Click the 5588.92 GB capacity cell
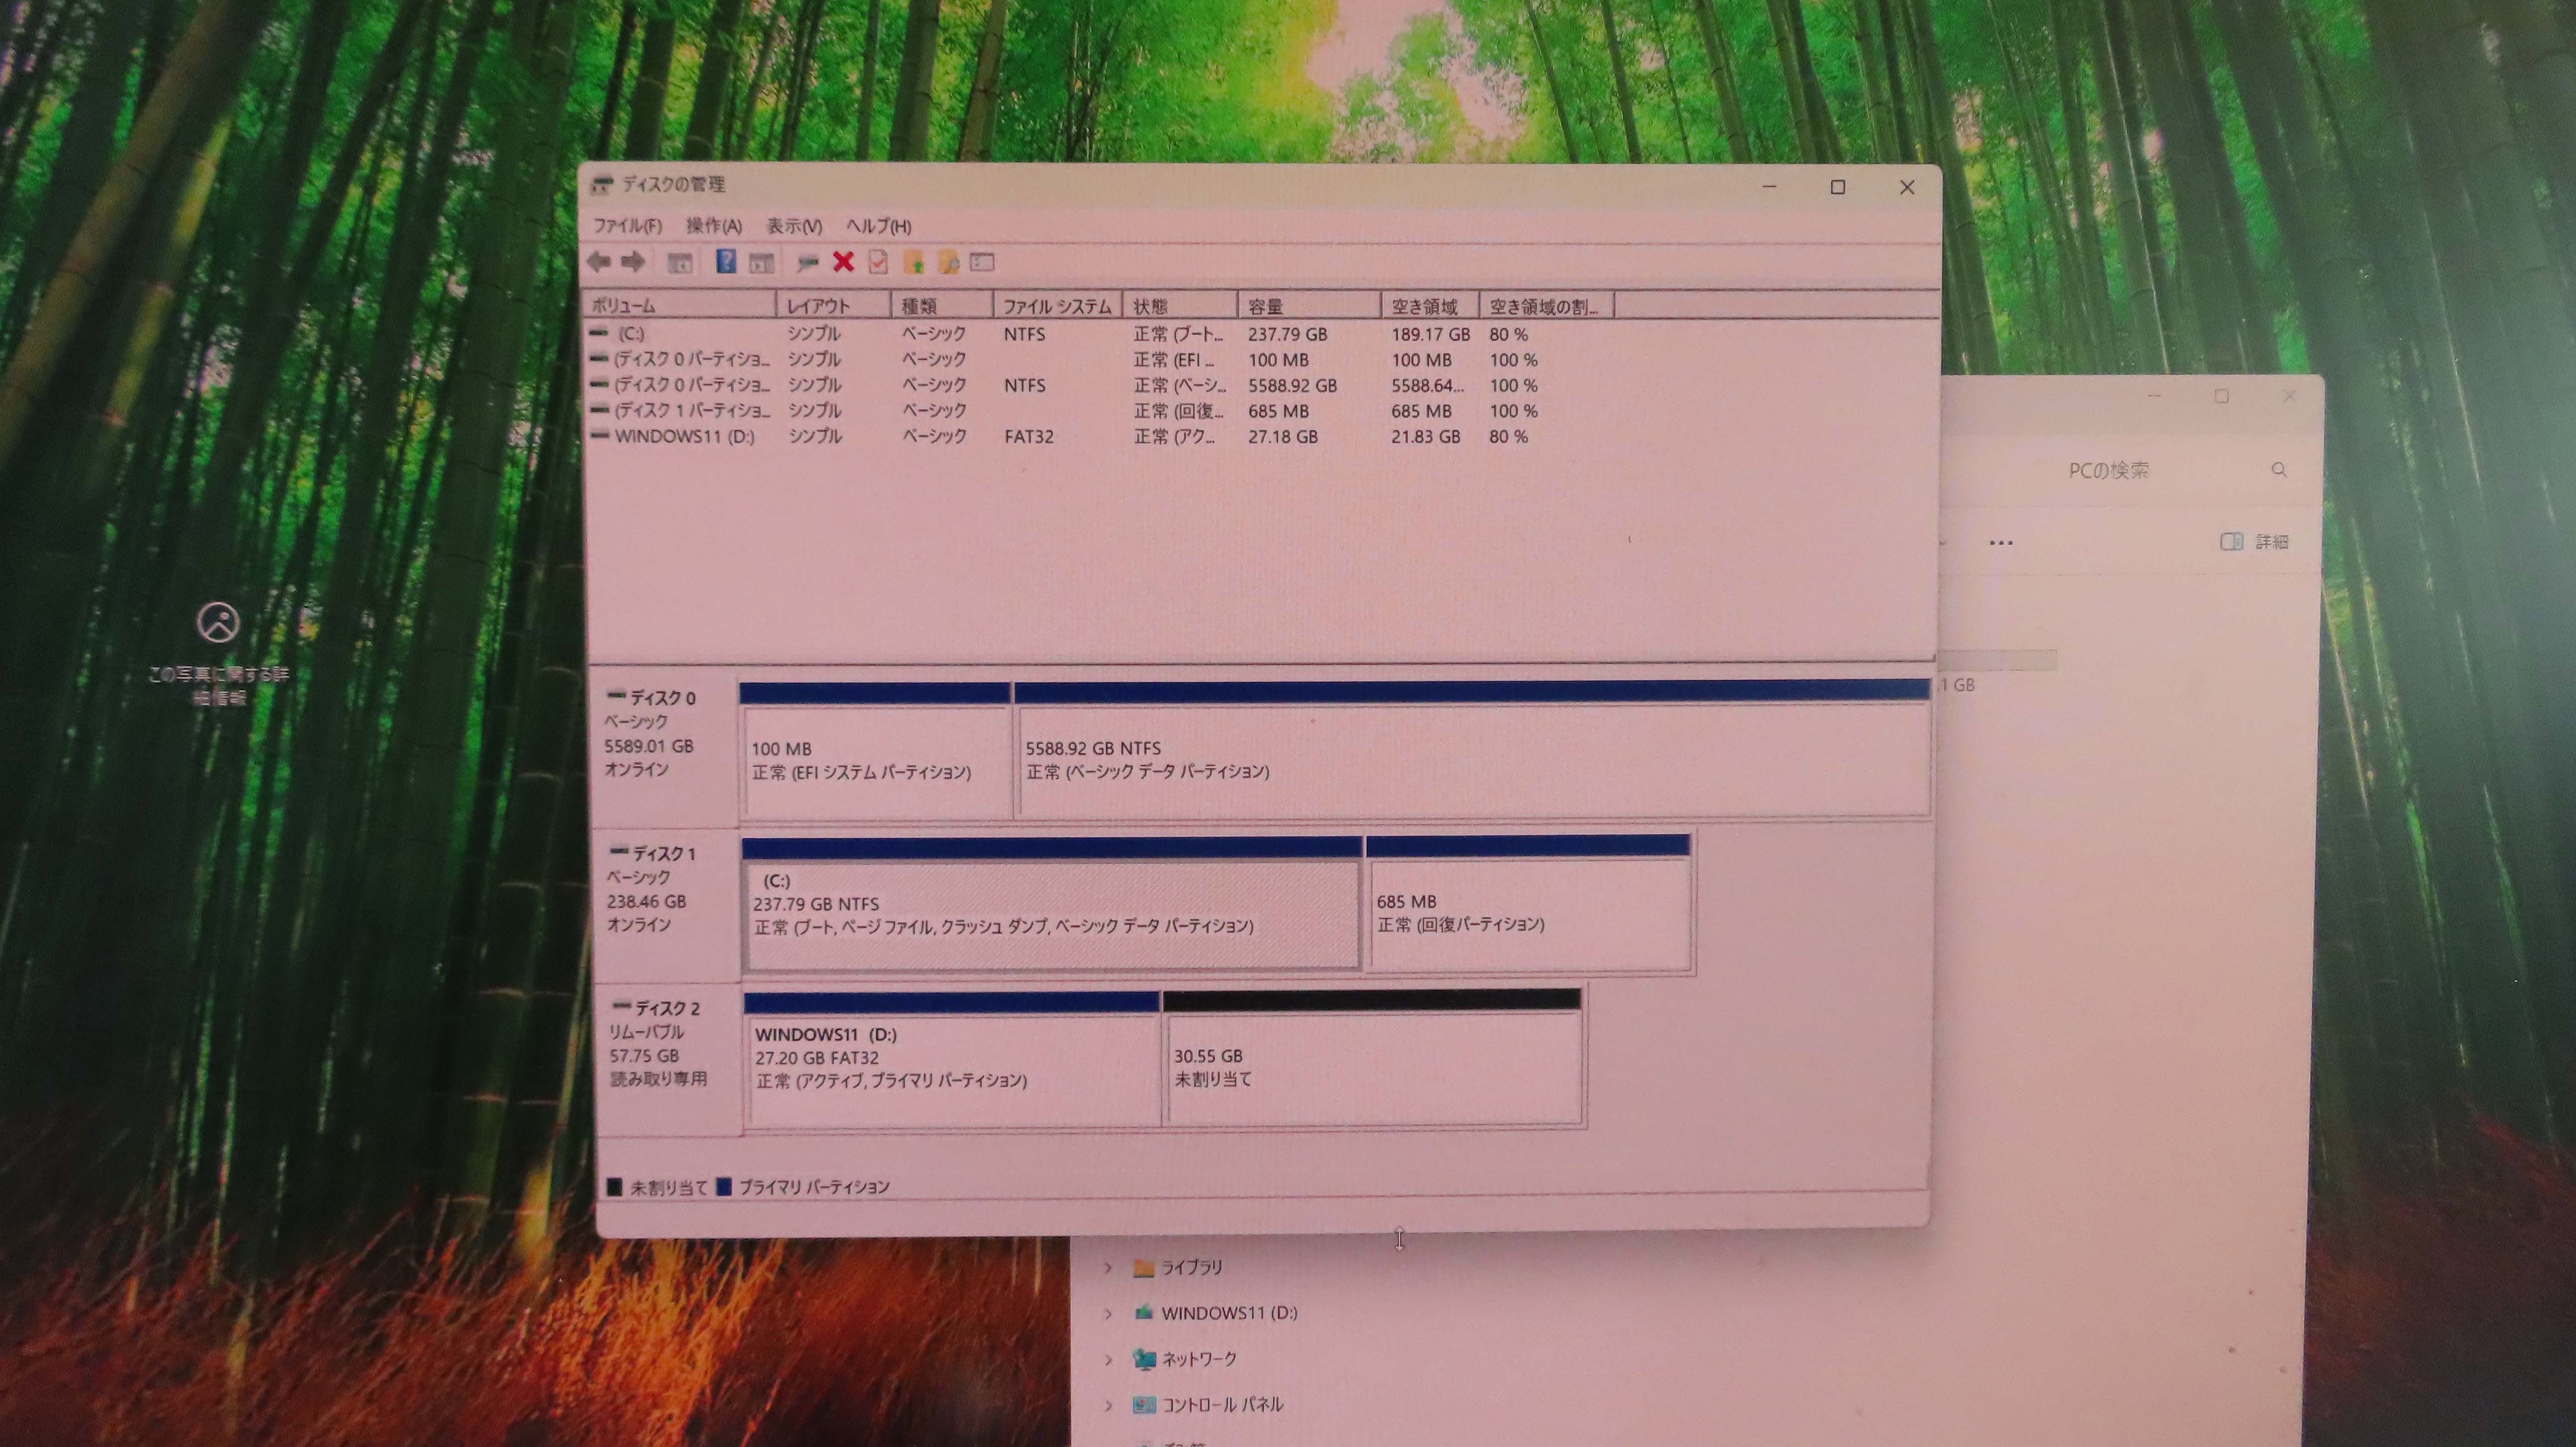 (1292, 385)
